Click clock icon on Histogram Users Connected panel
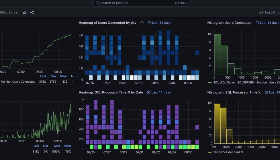The height and width of the screenshot is (160, 280). pos(257,23)
